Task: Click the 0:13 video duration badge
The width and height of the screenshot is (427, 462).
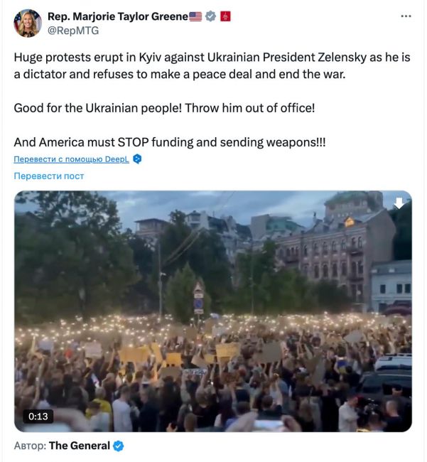Action: tap(38, 416)
